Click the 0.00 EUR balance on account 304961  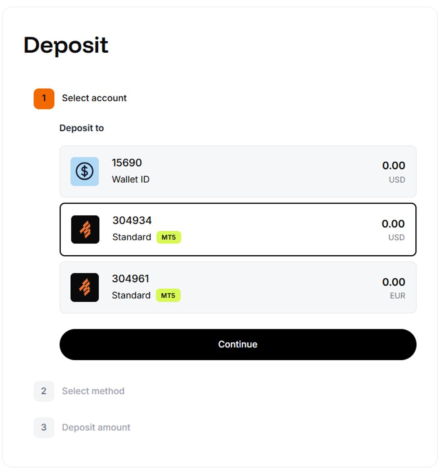point(394,288)
